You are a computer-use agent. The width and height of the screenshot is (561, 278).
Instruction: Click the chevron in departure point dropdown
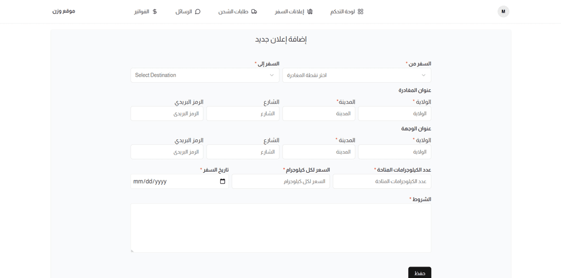point(423,75)
